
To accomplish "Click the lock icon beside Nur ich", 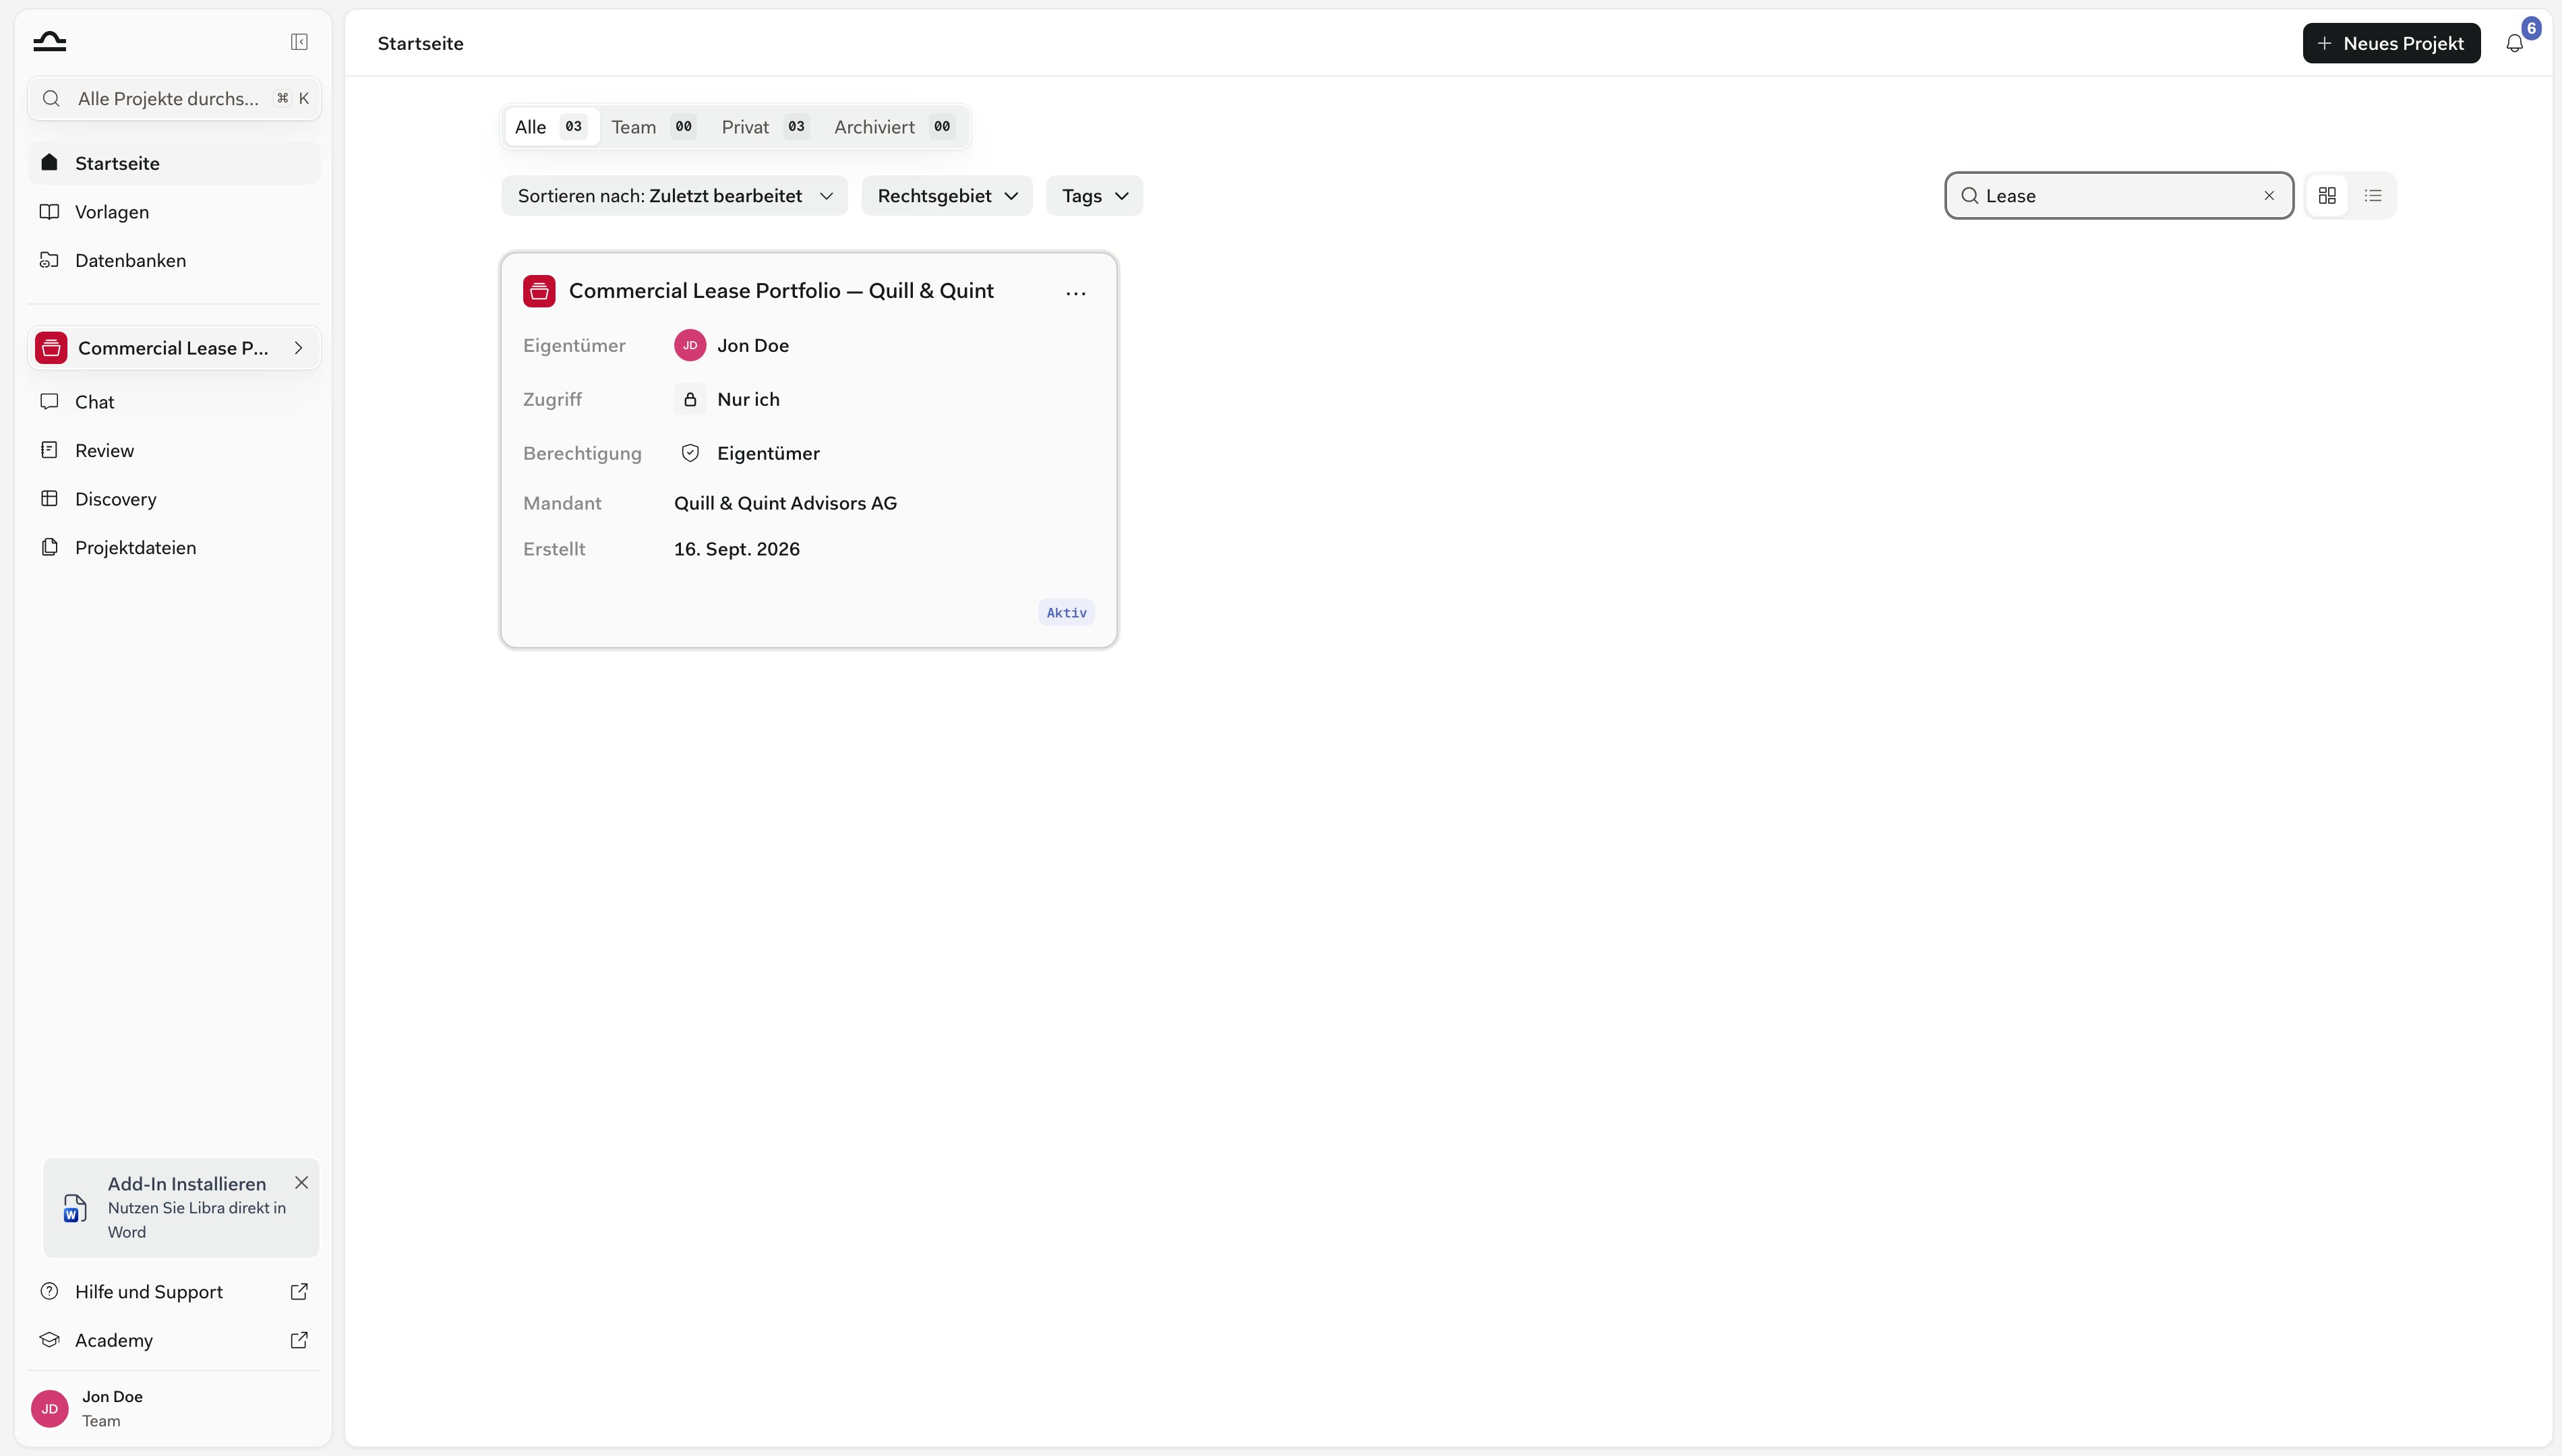I will (x=690, y=400).
